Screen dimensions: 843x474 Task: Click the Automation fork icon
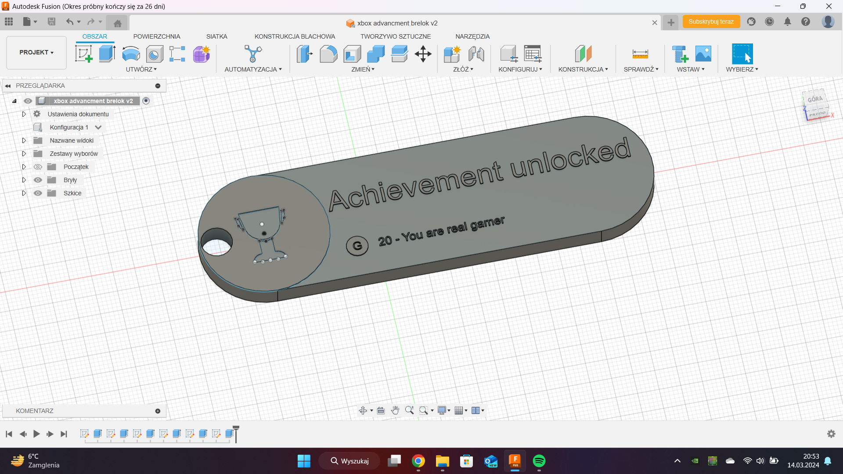[x=253, y=54]
